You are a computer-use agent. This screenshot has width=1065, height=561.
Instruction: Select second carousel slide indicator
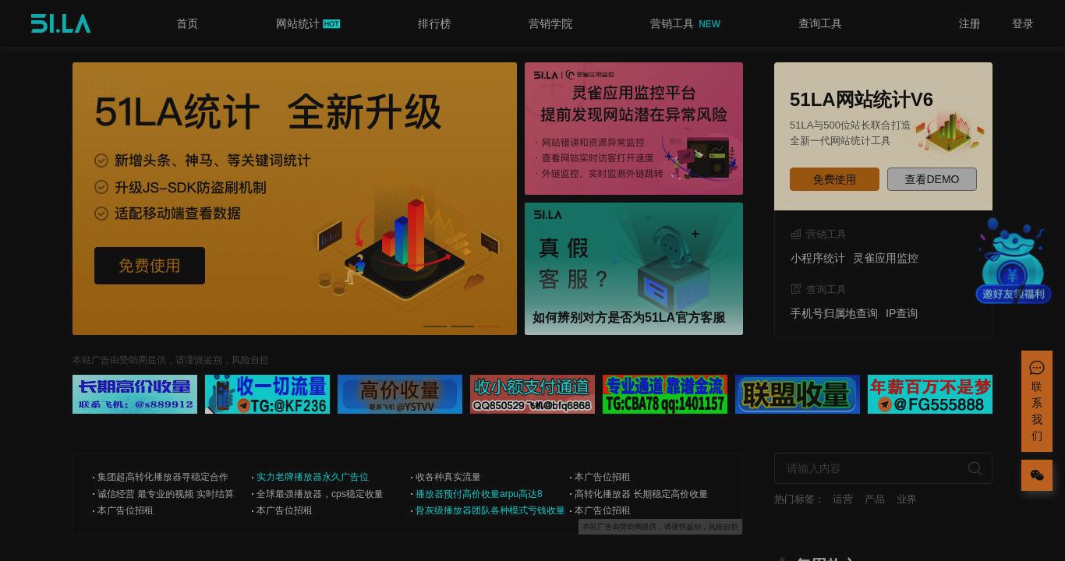462,326
